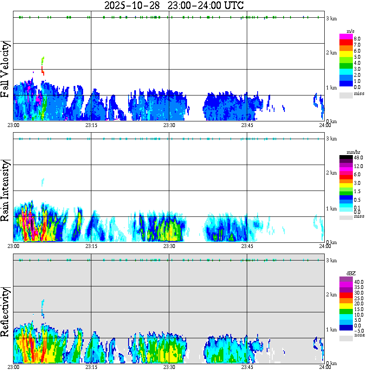Click the 2.0 value in the m/s legend
This screenshot has height=375, width=368.
coord(357,75)
